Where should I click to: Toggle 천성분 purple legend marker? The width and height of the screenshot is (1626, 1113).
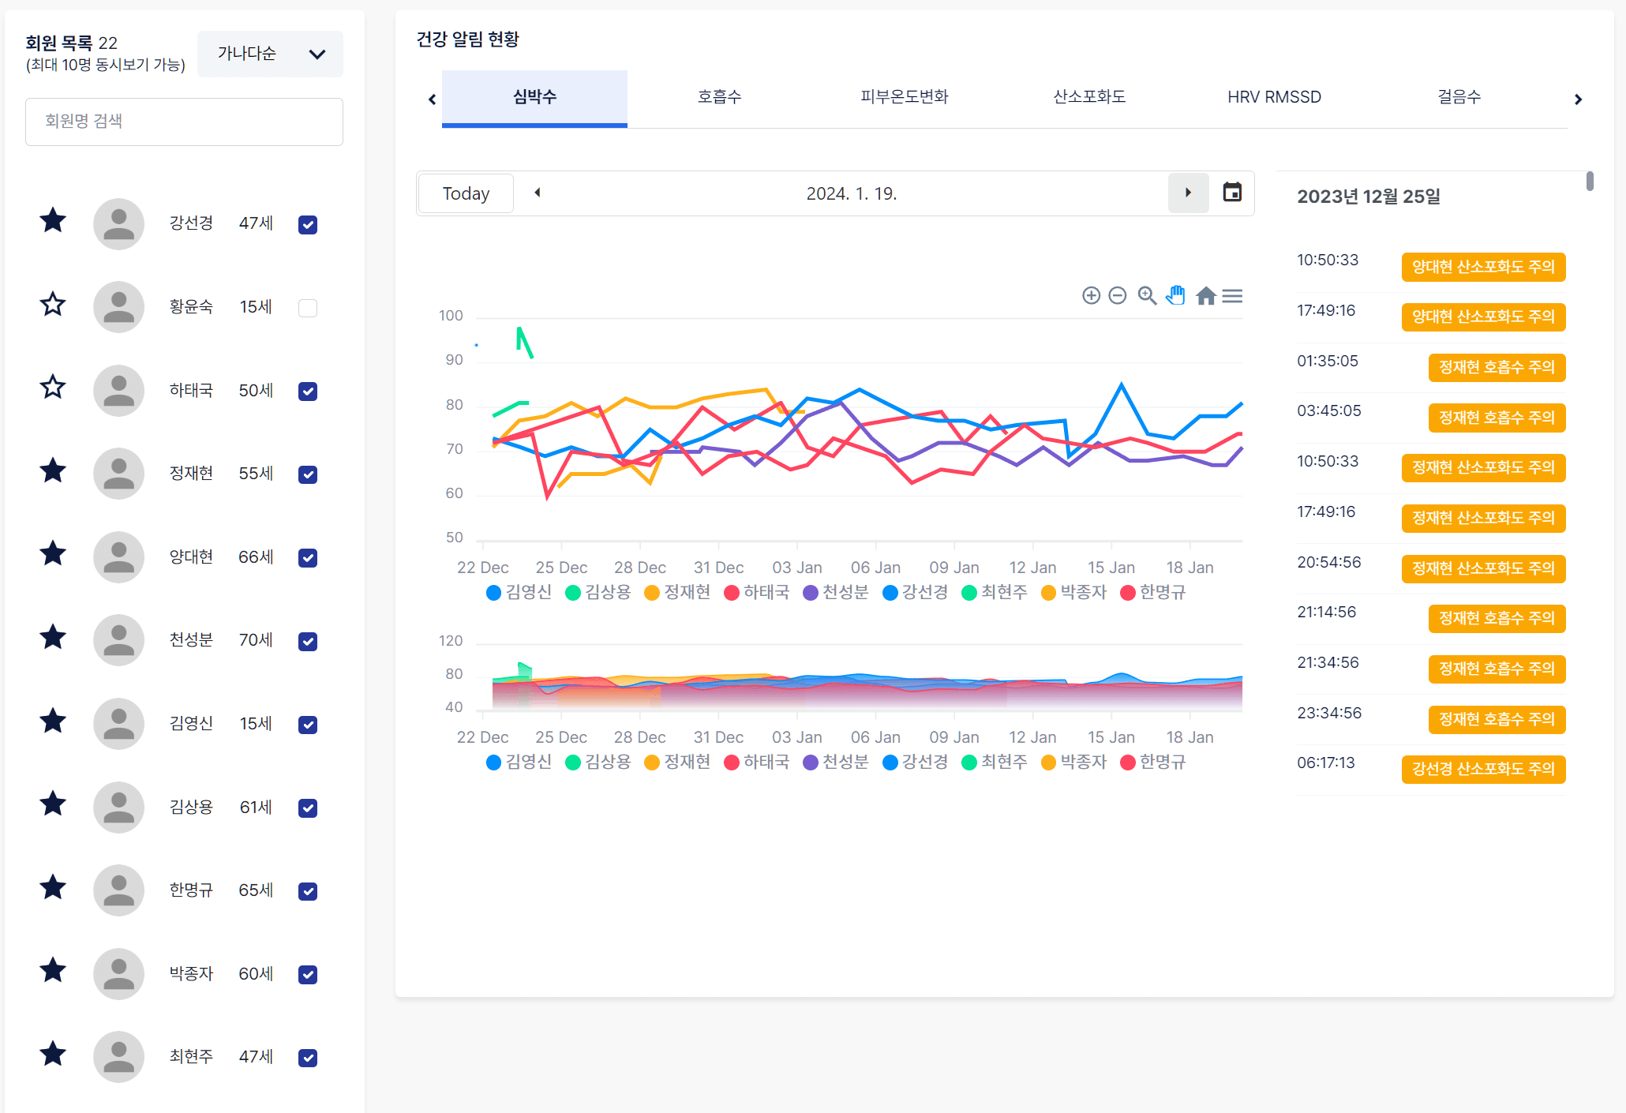(810, 593)
